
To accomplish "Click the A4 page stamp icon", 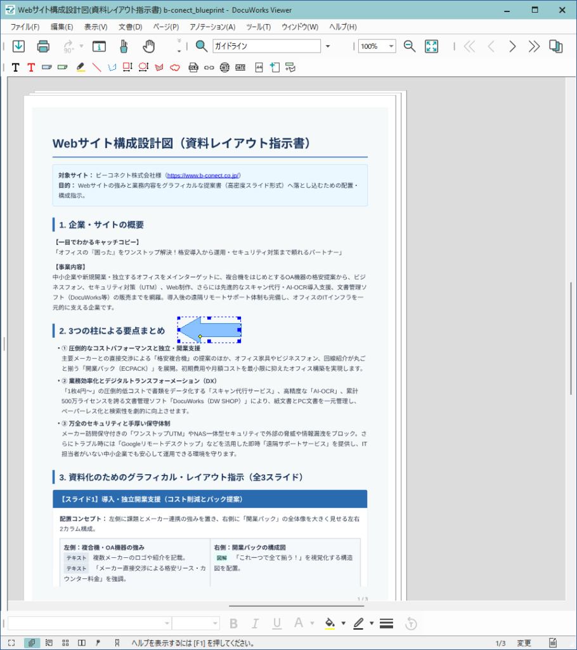I will 259,67.
